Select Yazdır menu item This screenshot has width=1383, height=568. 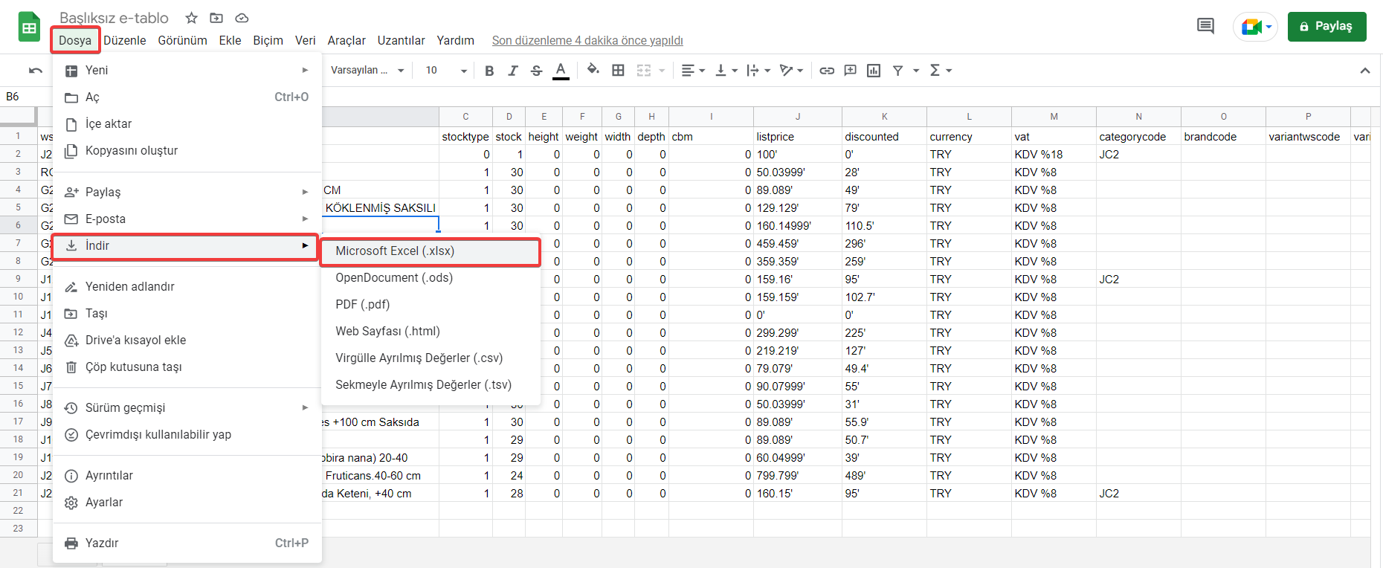point(187,543)
